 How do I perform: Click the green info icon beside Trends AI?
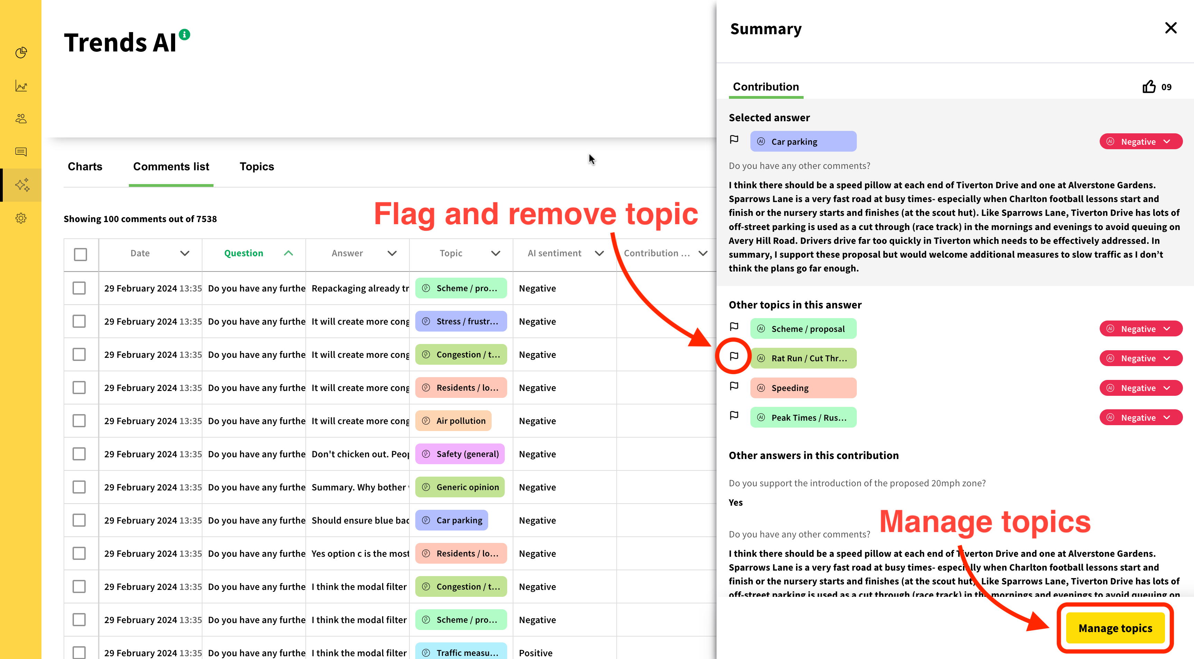(x=184, y=34)
